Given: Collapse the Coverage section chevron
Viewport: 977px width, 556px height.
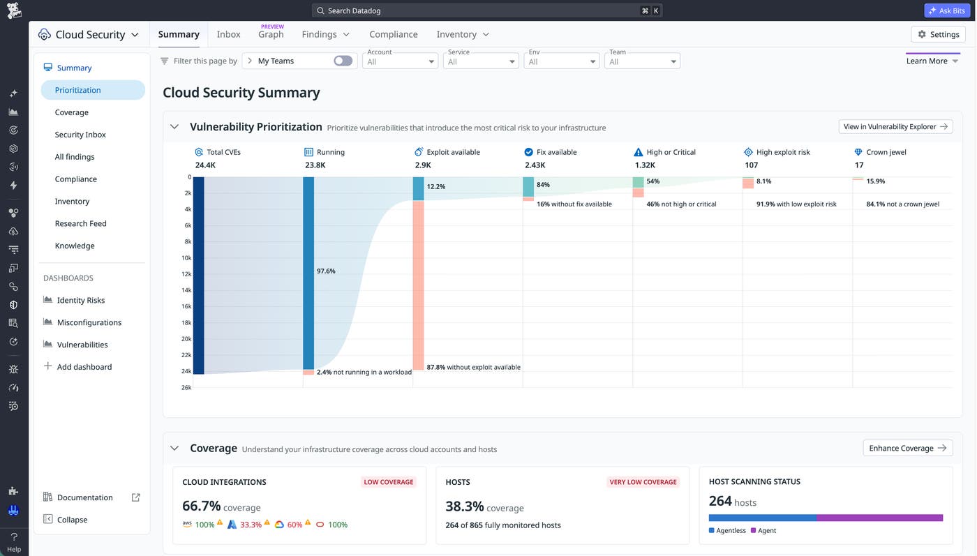Looking at the screenshot, I should coord(174,448).
